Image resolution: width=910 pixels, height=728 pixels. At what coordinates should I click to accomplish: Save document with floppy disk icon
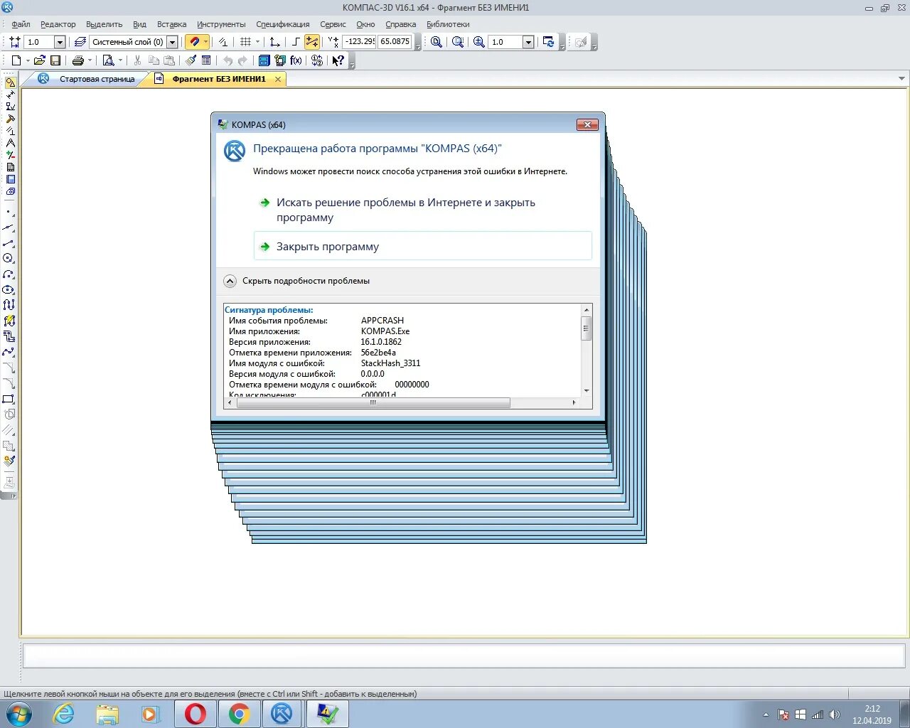55,60
